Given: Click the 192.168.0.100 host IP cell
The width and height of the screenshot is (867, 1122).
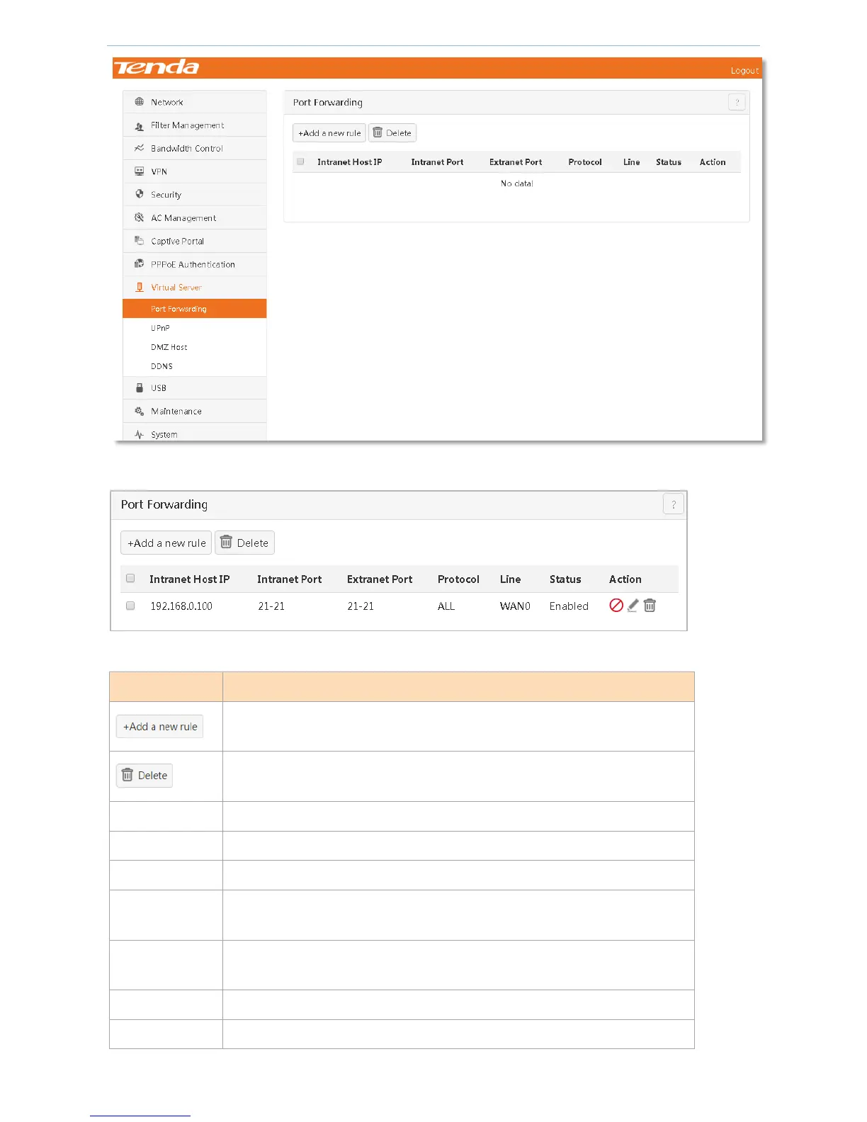Looking at the screenshot, I should [181, 606].
